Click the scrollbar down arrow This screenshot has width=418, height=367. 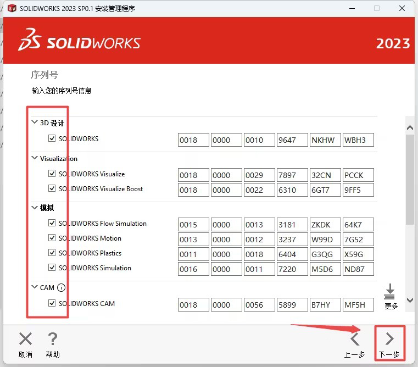coord(410,300)
